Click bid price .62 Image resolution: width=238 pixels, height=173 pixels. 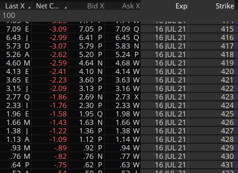point(88,165)
